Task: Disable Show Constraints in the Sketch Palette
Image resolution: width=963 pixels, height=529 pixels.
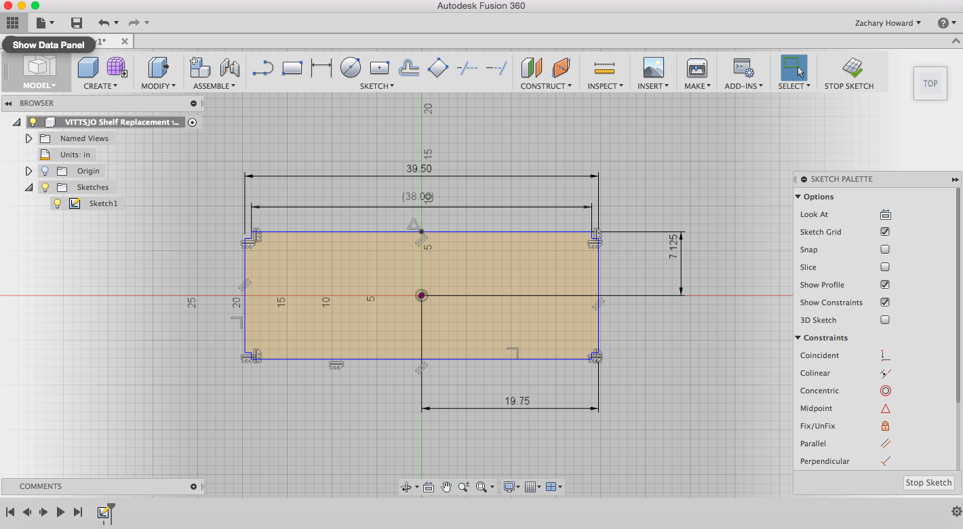Action: click(x=884, y=302)
